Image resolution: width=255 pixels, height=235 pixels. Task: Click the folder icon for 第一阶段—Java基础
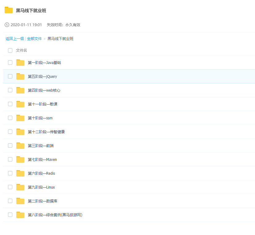pyautogui.click(x=20, y=63)
